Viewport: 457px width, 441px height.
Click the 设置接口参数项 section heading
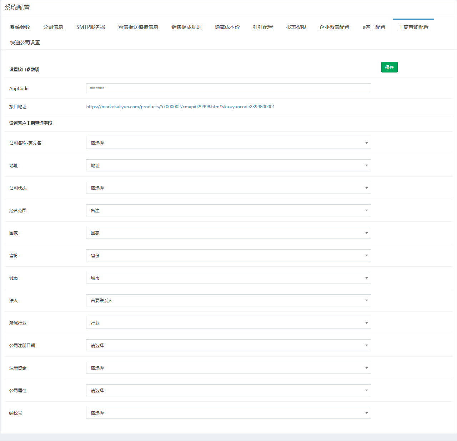coord(24,70)
